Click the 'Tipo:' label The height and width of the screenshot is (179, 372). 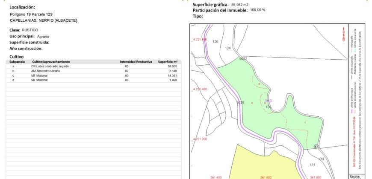[x=198, y=16]
